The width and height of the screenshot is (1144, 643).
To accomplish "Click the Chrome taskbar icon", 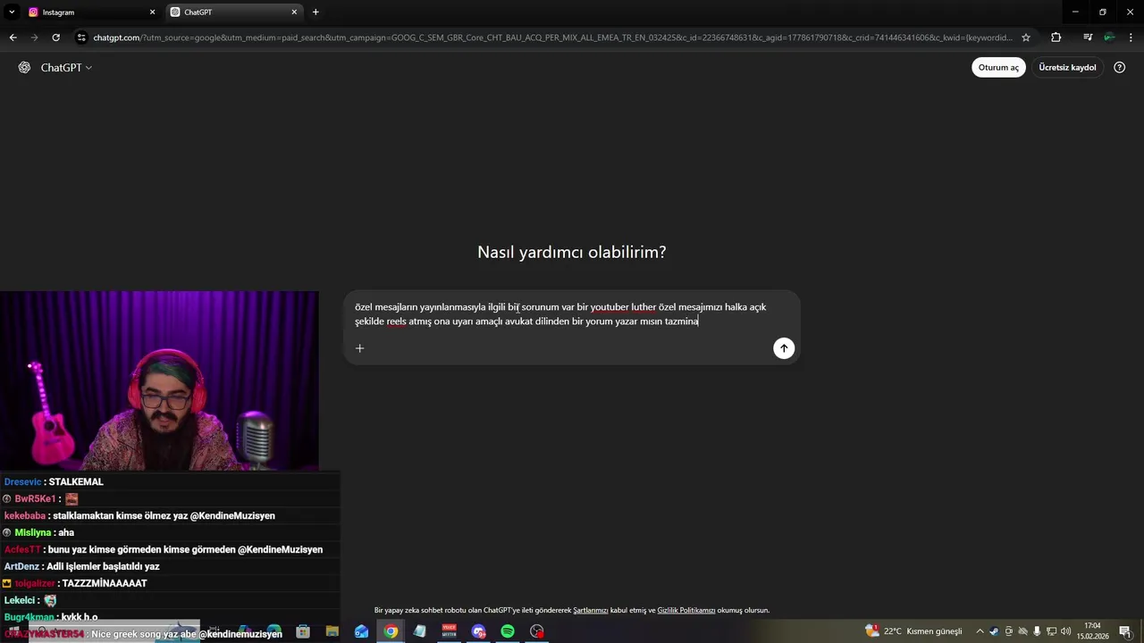I will [391, 631].
